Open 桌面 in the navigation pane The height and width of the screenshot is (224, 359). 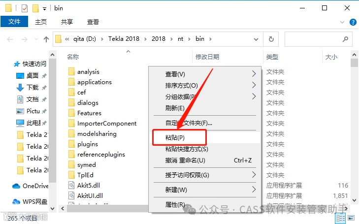[x=33, y=75]
